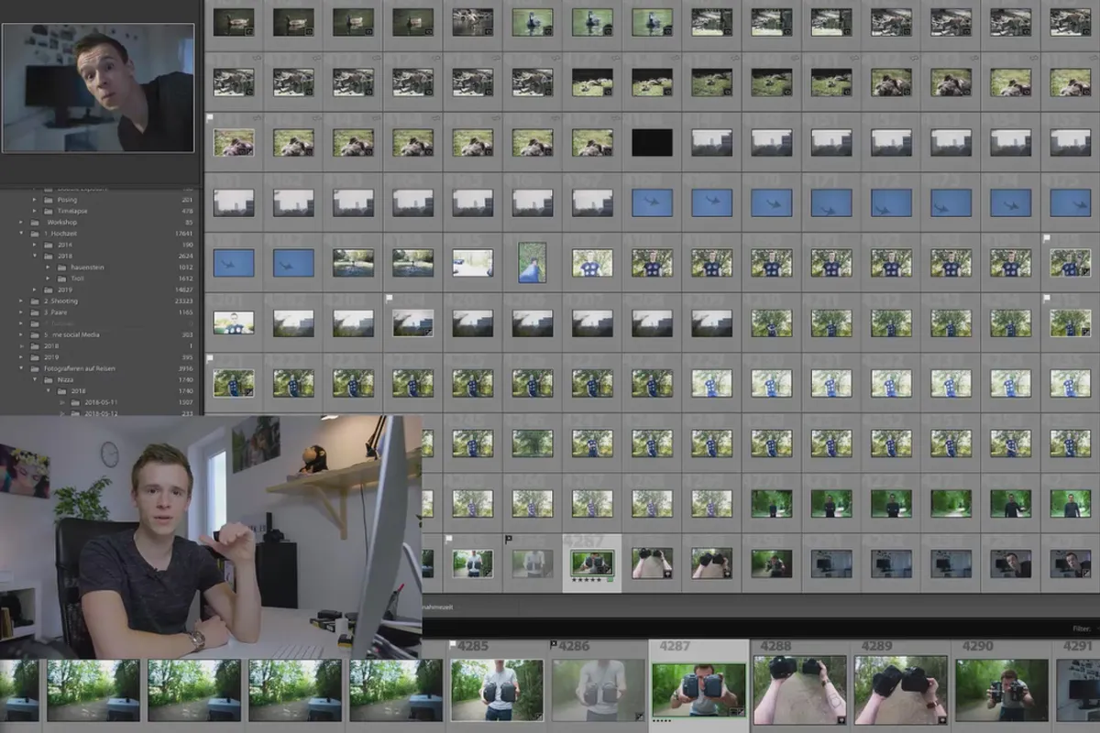This screenshot has width=1100, height=733.
Task: Select filmstrip thumbnail 4286
Action: click(599, 690)
